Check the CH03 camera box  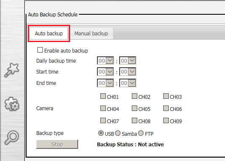coord(166,96)
